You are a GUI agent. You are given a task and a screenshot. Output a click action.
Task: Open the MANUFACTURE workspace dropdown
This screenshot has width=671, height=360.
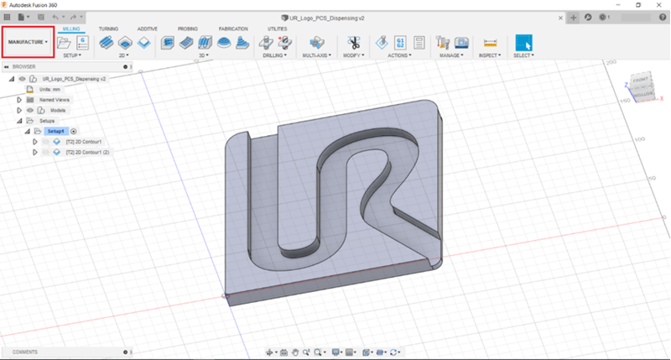tap(28, 42)
